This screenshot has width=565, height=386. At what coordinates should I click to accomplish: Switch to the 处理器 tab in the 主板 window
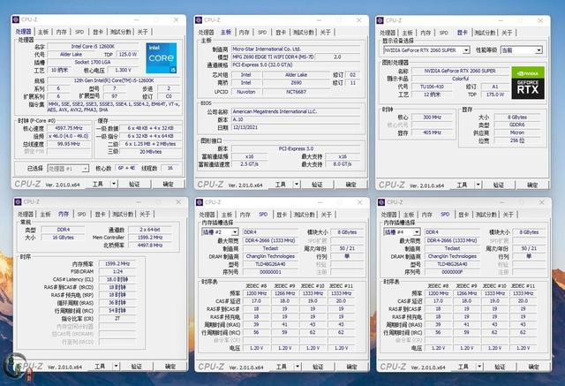206,32
